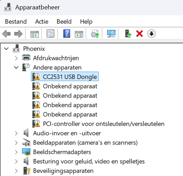Click Scan for hardware changes icon

click(111, 34)
